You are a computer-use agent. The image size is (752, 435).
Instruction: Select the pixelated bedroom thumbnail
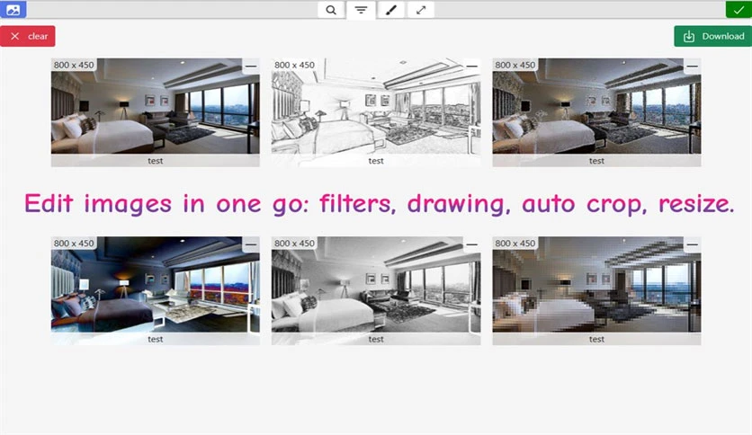(596, 285)
